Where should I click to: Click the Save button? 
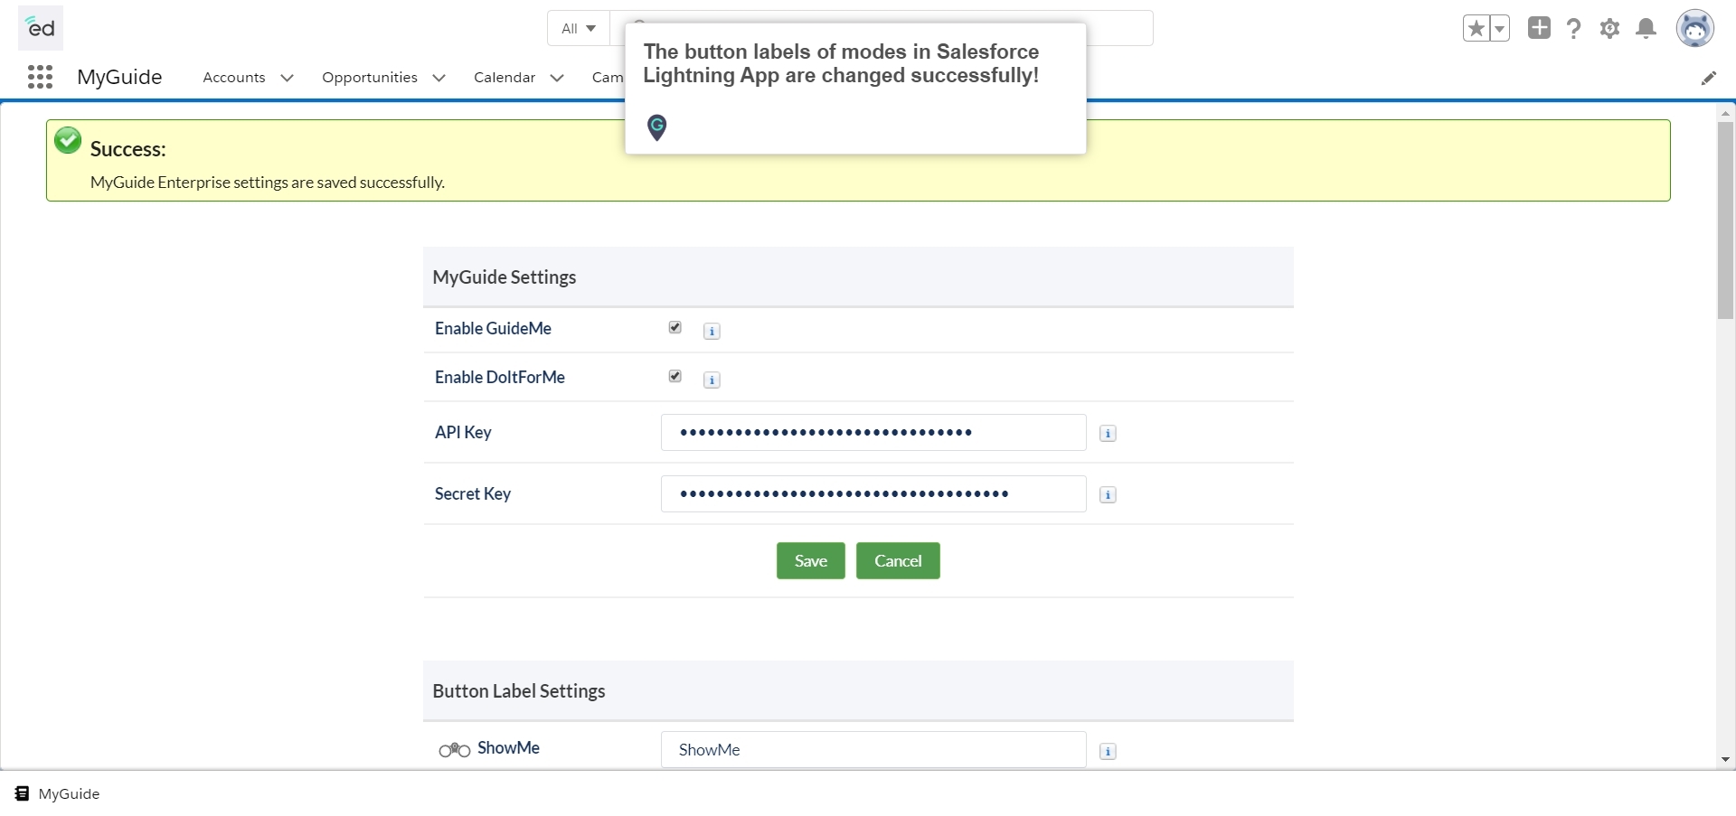[x=810, y=560]
